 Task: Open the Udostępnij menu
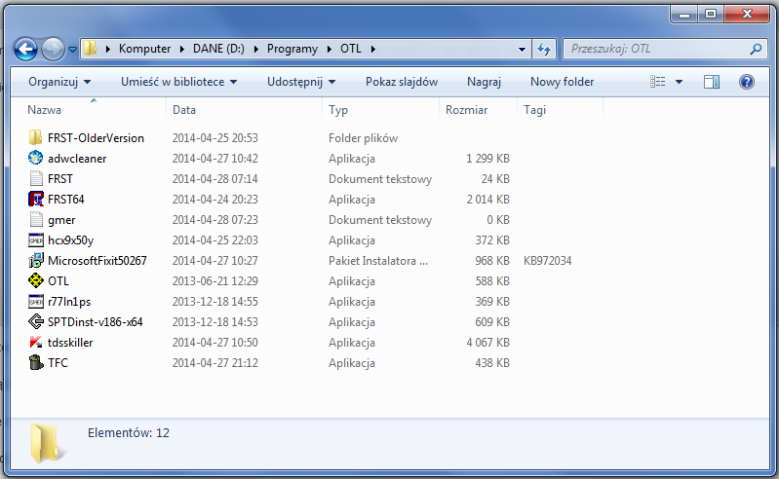click(301, 82)
